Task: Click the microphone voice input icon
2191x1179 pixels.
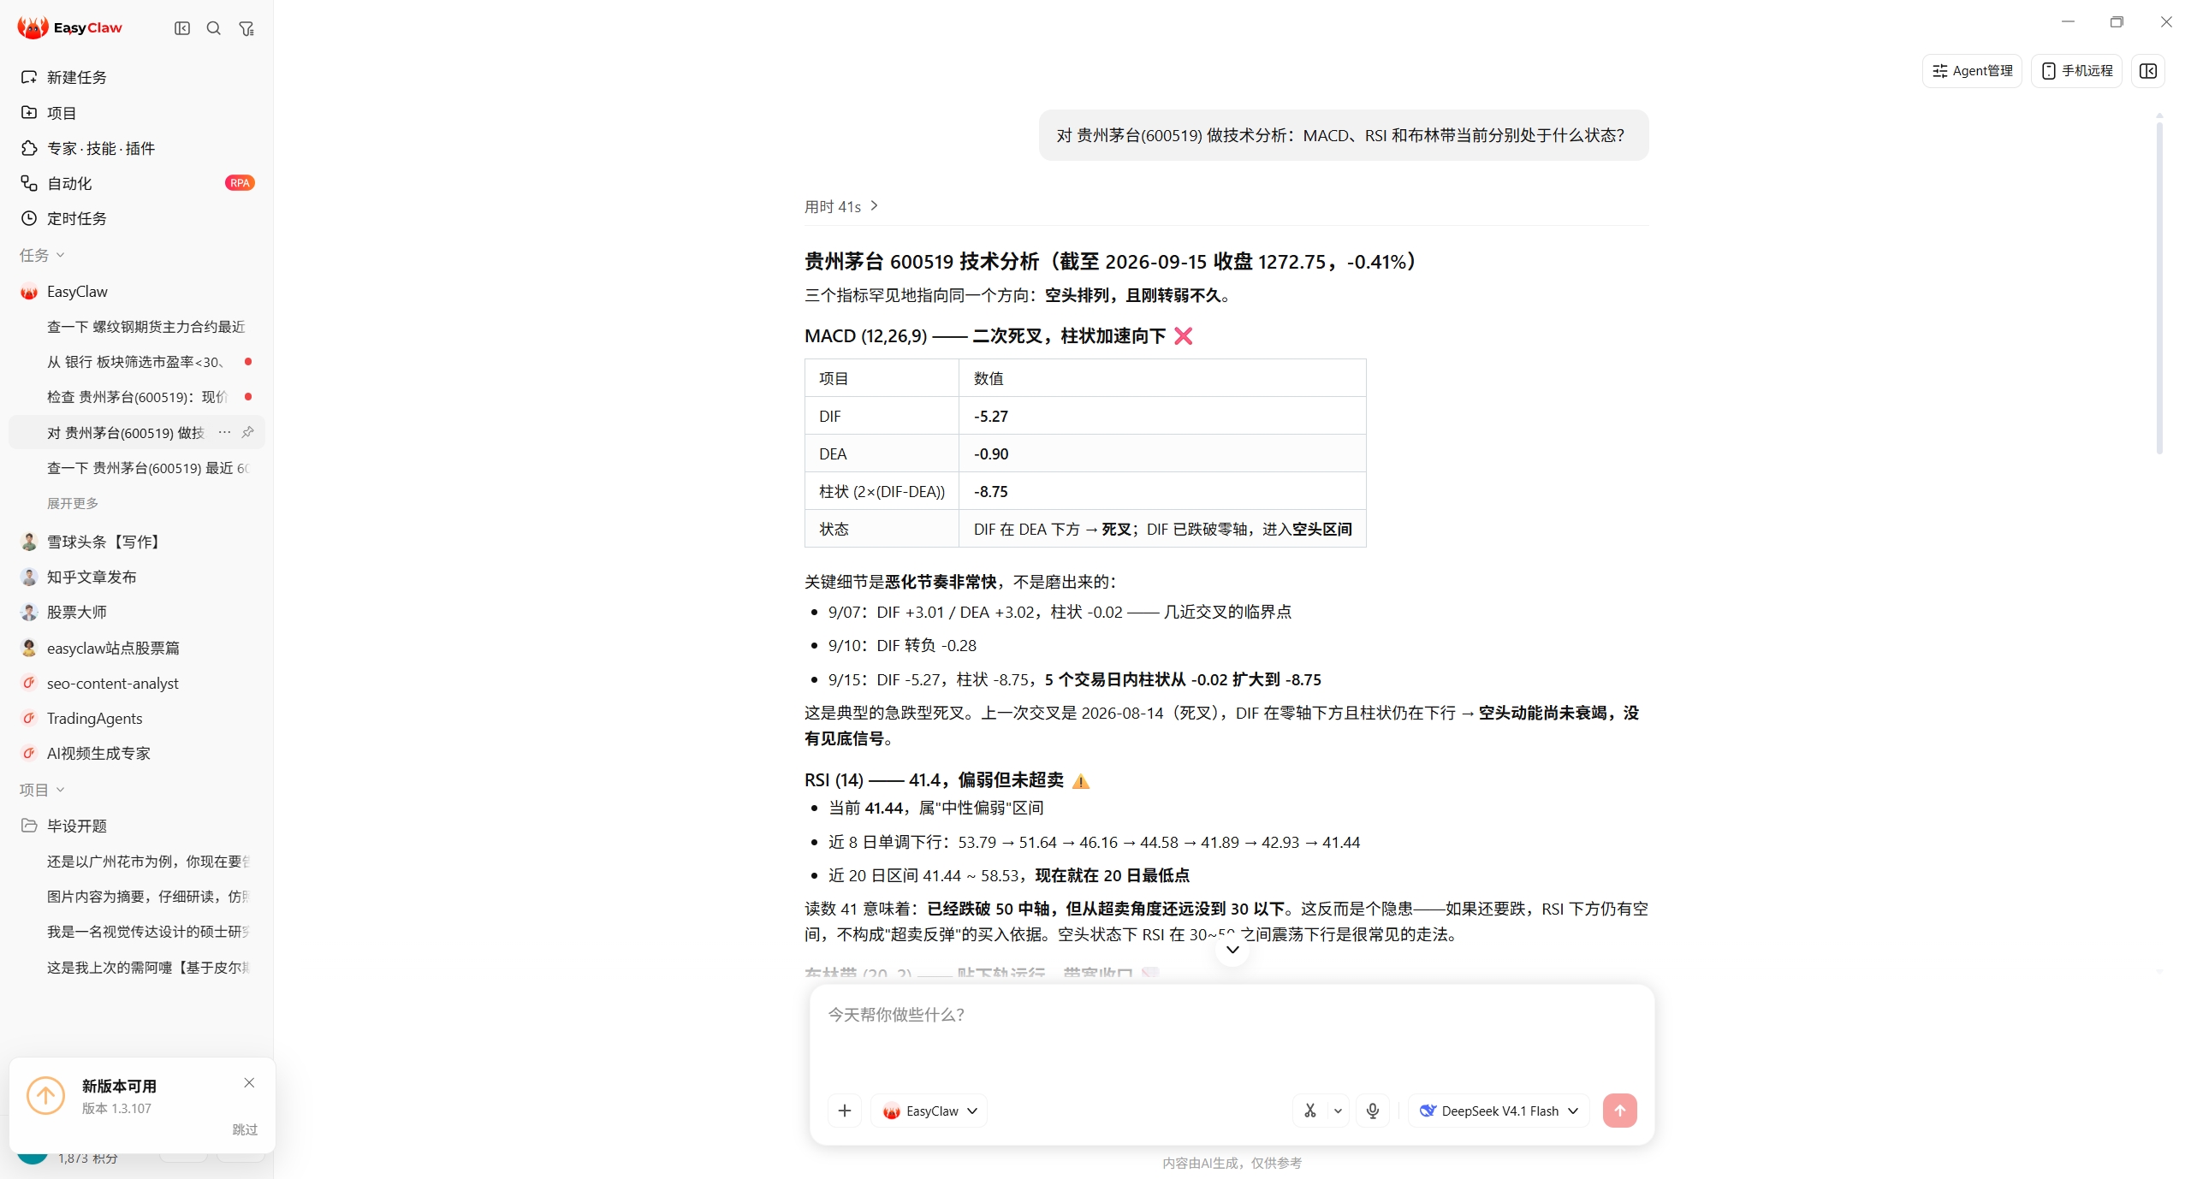Action: (x=1373, y=1111)
